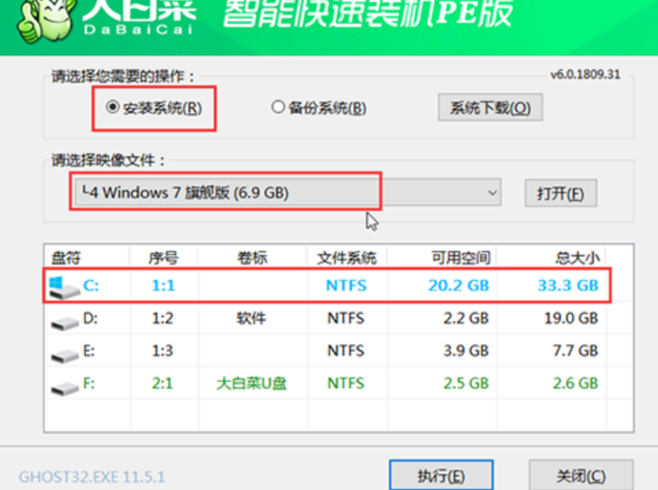Click the 2.5 GB free space value
The height and width of the screenshot is (490, 658).
466,383
